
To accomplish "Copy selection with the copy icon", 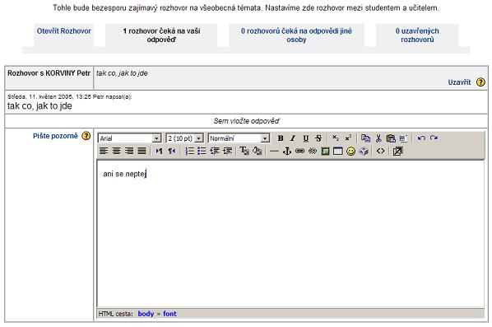I will click(x=365, y=138).
